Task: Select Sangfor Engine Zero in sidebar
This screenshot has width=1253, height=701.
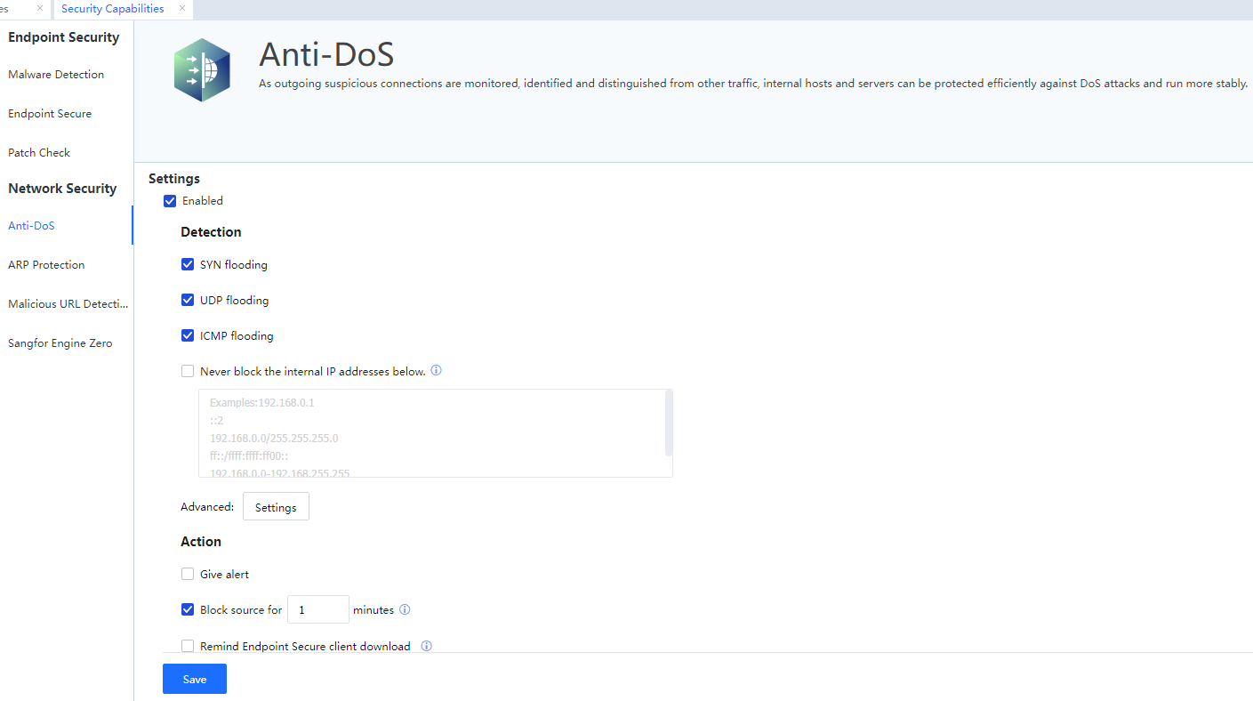Action: (x=60, y=343)
